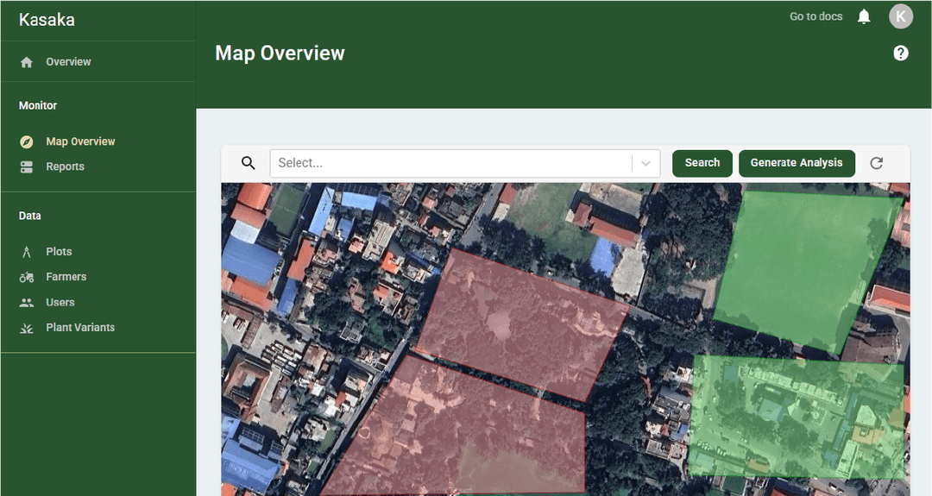Open the help question mark icon

click(x=901, y=53)
